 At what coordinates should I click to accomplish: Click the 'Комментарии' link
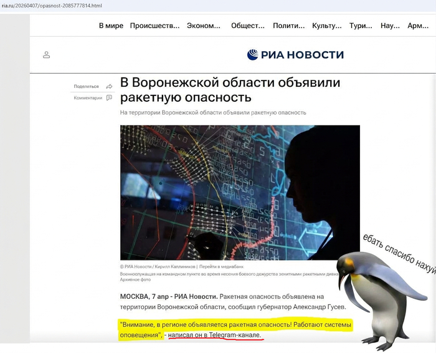88,98
